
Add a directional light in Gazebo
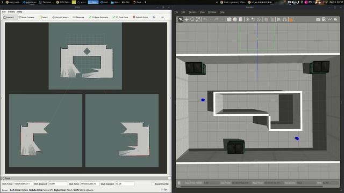point(259,19)
